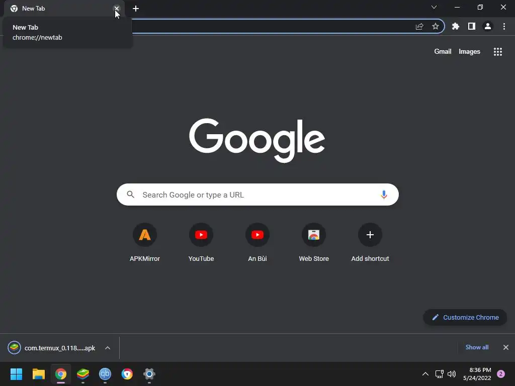Open the Web Store shortcut
The width and height of the screenshot is (515, 386).
[x=314, y=243]
